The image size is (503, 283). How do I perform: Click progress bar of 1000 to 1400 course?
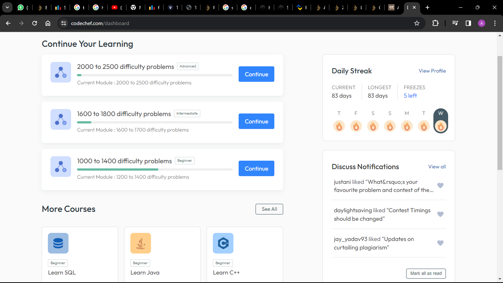click(155, 170)
